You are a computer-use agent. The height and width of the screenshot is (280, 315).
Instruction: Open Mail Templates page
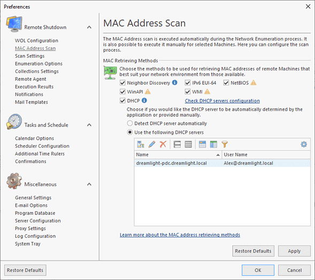[x=32, y=102]
